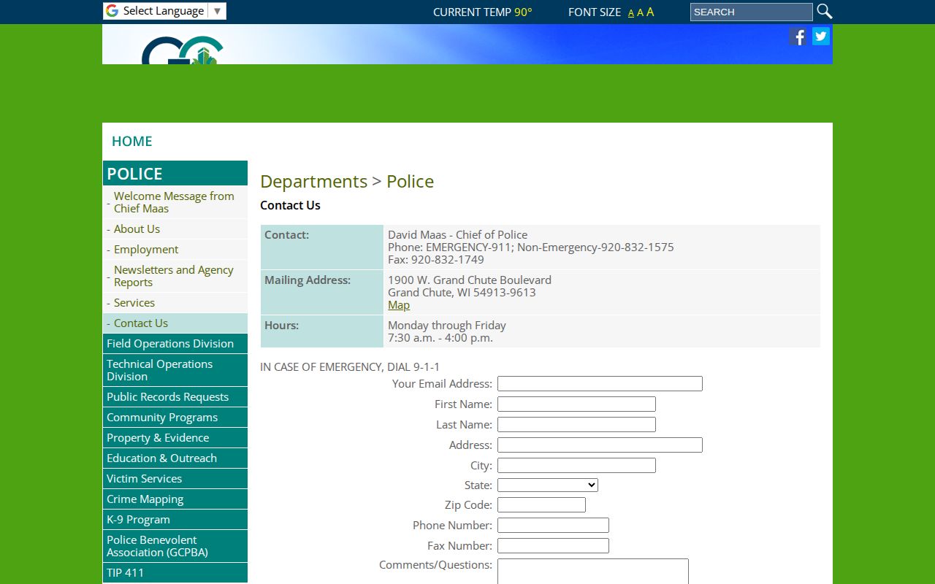The image size is (935, 584).
Task: Open Public Records Requests
Action: [x=175, y=397]
